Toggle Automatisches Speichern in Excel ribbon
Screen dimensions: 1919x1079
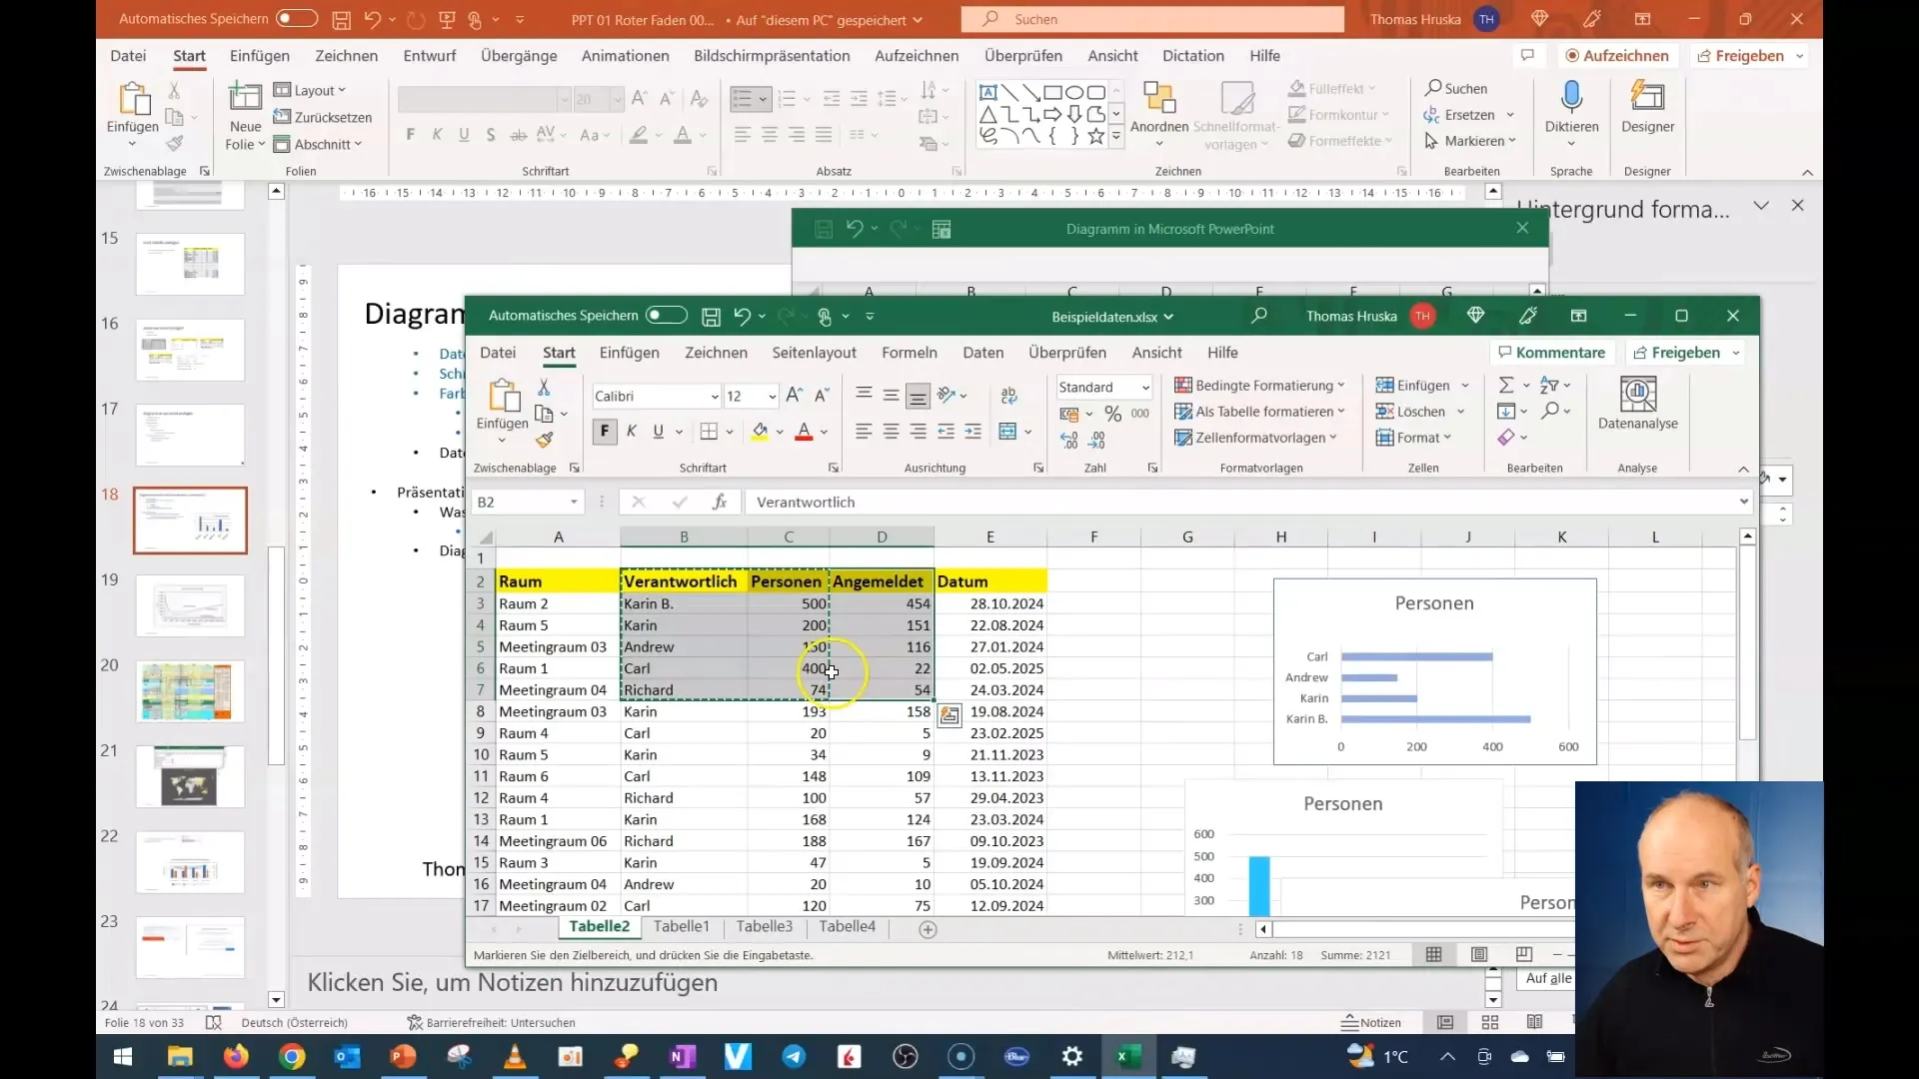pos(665,316)
